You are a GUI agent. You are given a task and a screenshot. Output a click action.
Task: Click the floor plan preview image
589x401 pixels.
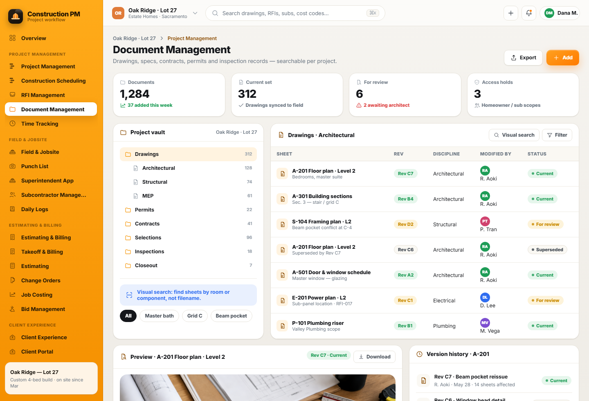coord(258,387)
